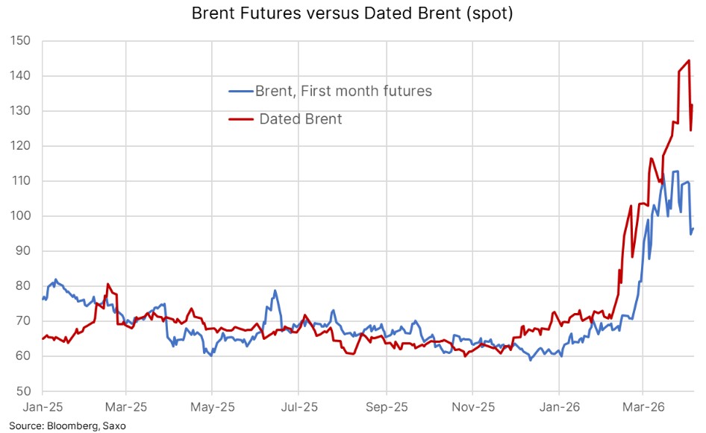Click the Jan-25 x-axis label
Image resolution: width=706 pixels, height=433 pixels.
43,407
